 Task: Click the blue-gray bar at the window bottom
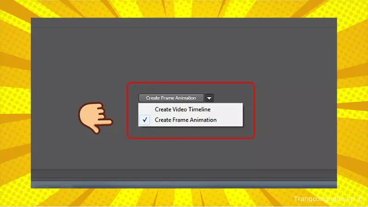pos(184,185)
